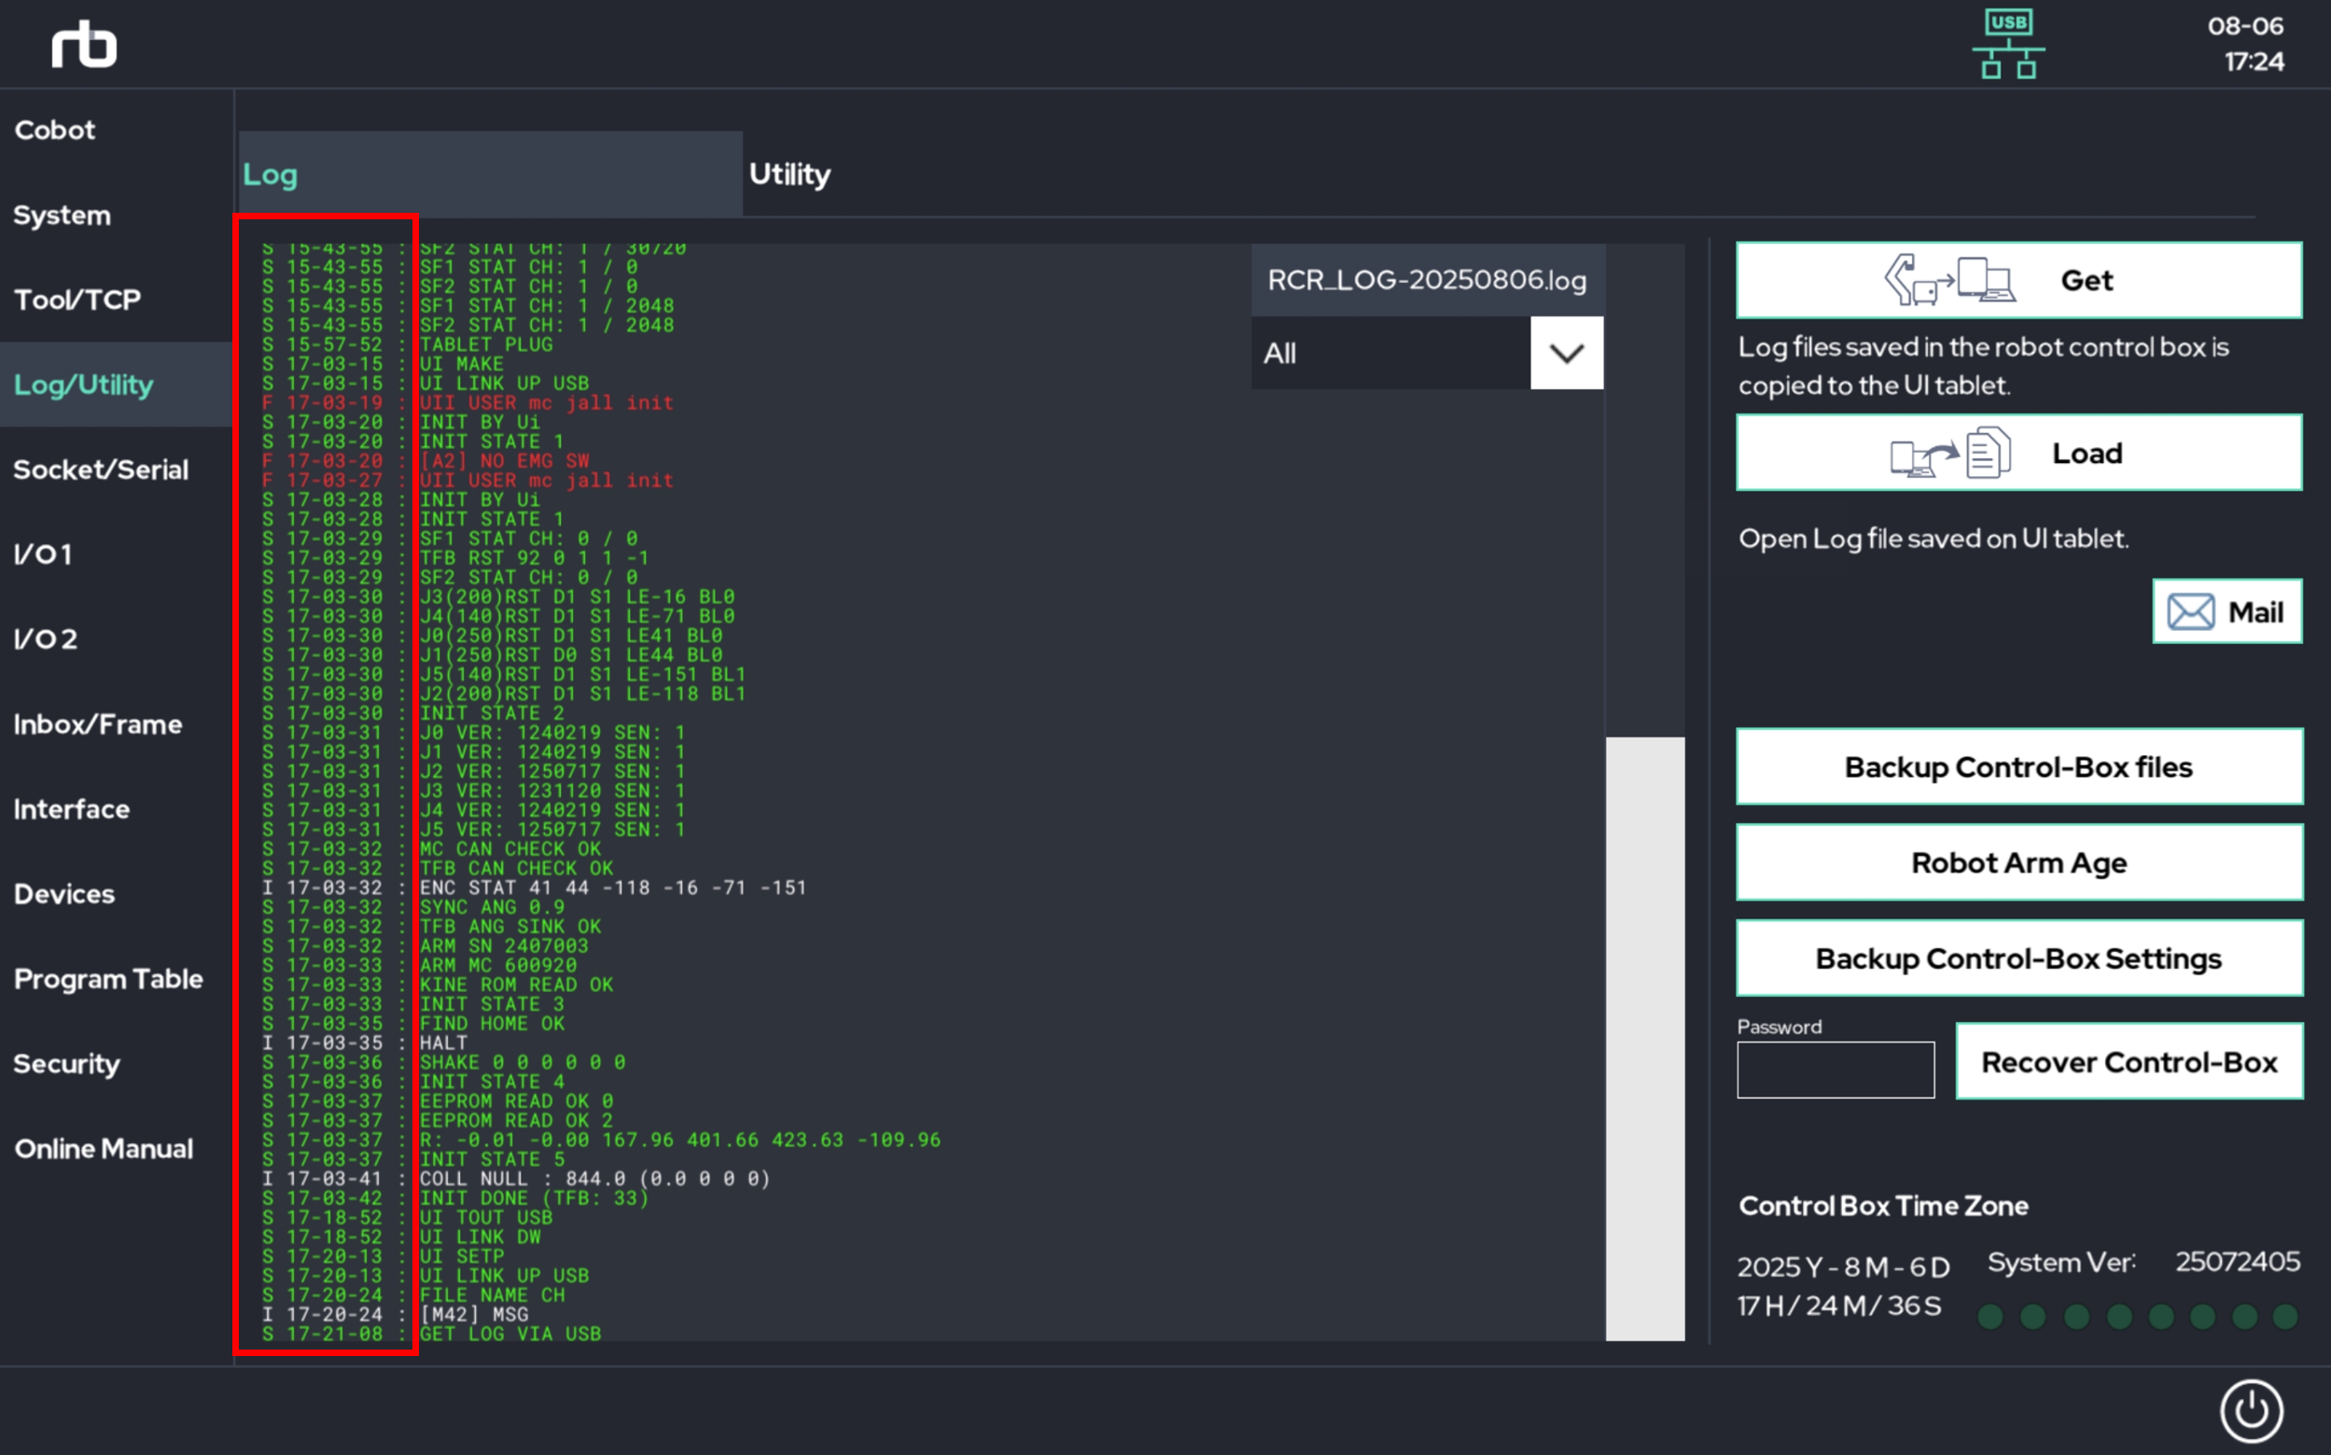Click the robot-to-tablet Get icon

[1949, 279]
